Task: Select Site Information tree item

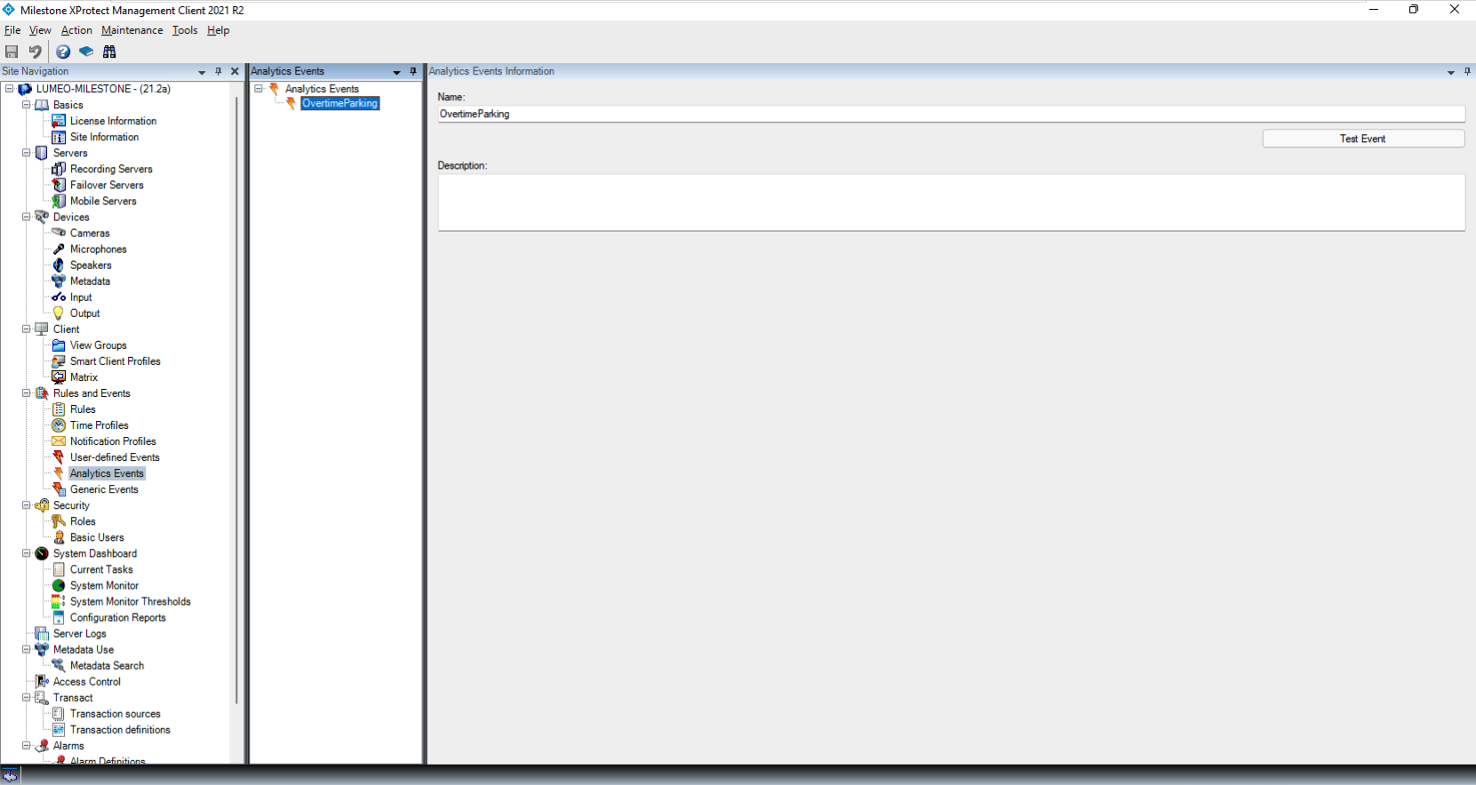Action: [104, 137]
